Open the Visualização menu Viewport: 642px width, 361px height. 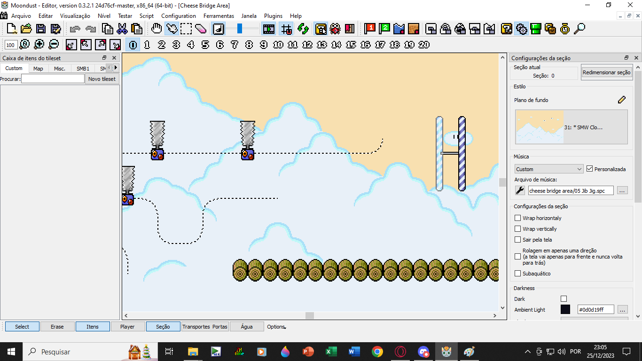(75, 16)
